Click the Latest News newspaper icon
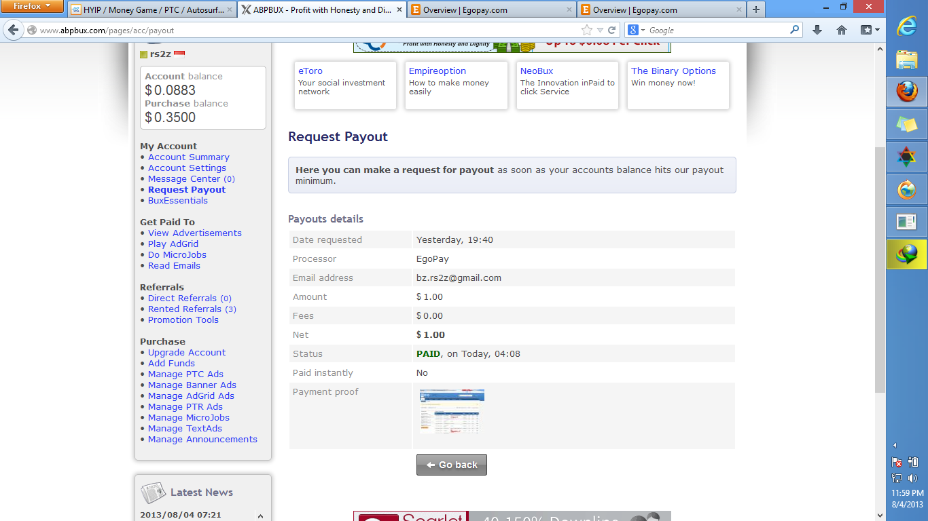This screenshot has height=521, width=928. coord(153,493)
